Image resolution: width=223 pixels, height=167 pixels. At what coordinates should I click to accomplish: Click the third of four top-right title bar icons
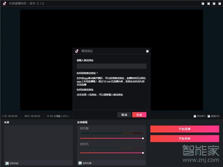[213, 4]
